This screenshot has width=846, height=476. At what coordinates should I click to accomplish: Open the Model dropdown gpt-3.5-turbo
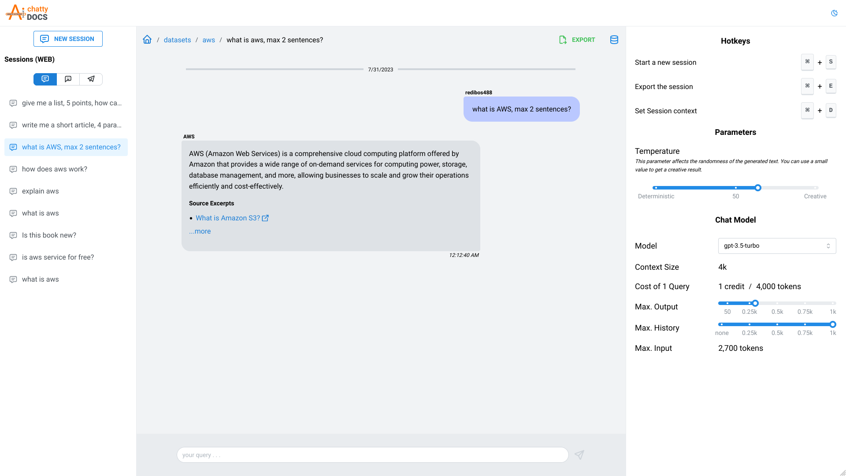(x=777, y=246)
